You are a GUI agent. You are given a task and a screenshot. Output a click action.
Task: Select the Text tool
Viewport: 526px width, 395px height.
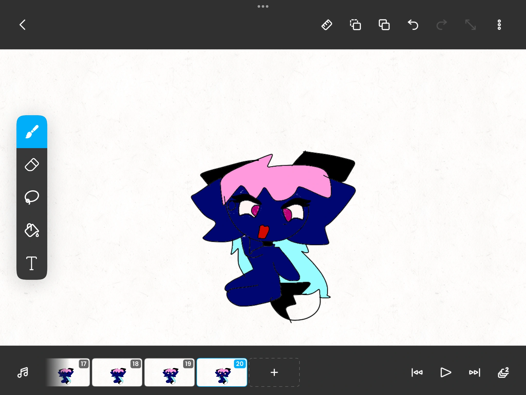pos(32,263)
